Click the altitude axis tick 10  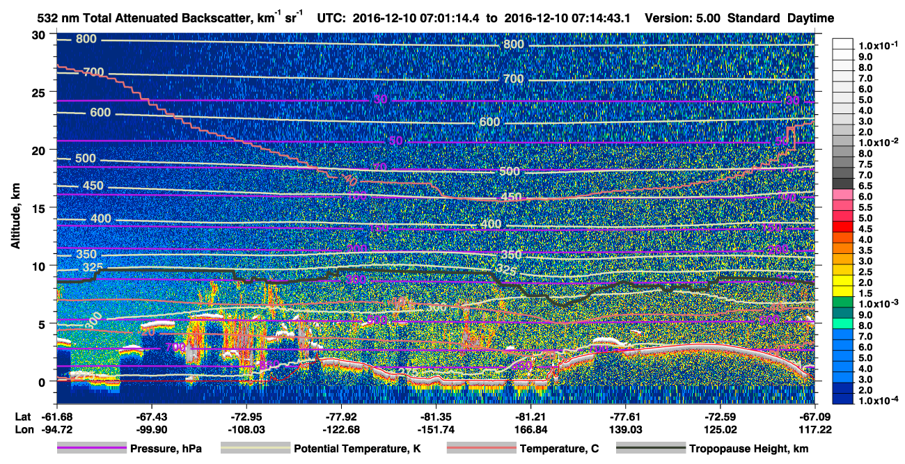coord(40,266)
